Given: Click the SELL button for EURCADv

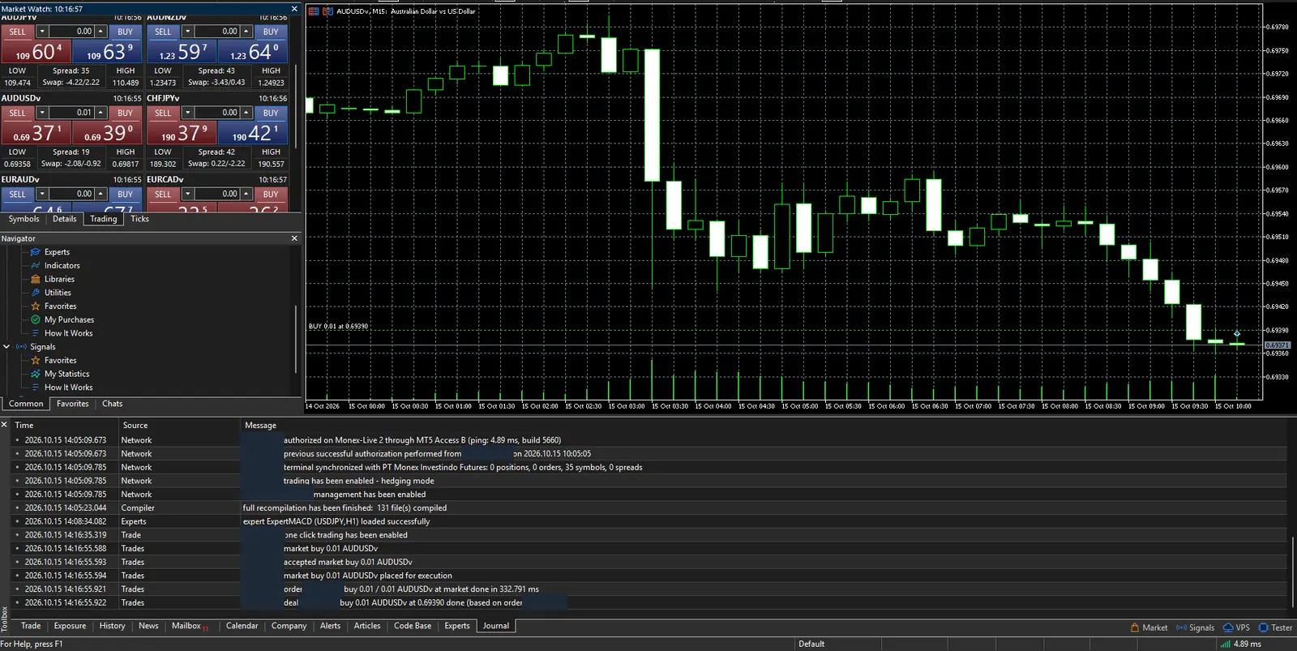Looking at the screenshot, I should (x=163, y=194).
